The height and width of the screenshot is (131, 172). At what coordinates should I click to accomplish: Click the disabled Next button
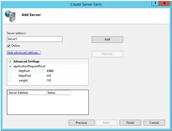click(x=106, y=123)
